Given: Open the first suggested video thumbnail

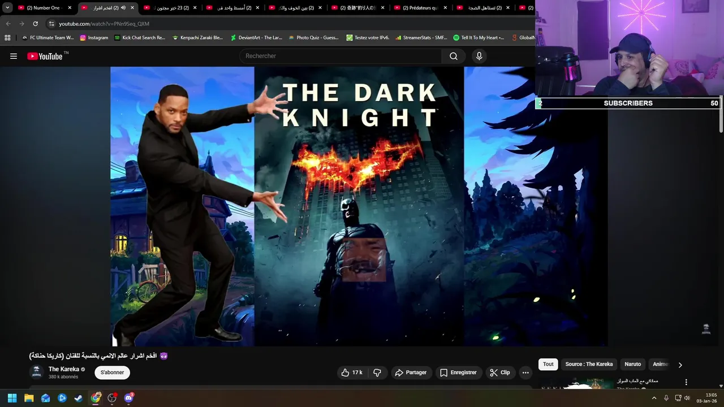Looking at the screenshot, I should 577,383.
